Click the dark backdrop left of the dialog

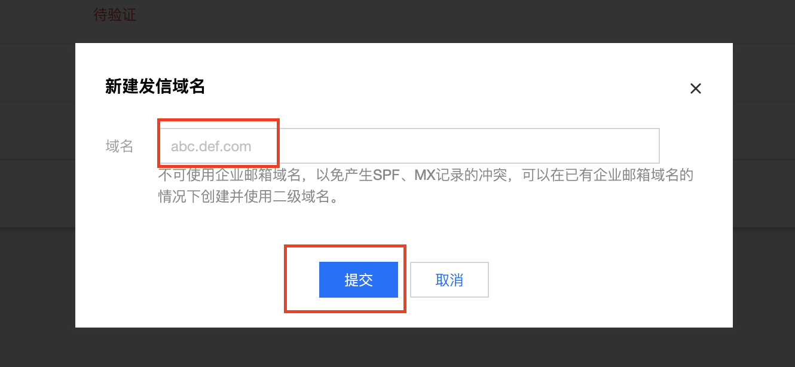(37, 185)
